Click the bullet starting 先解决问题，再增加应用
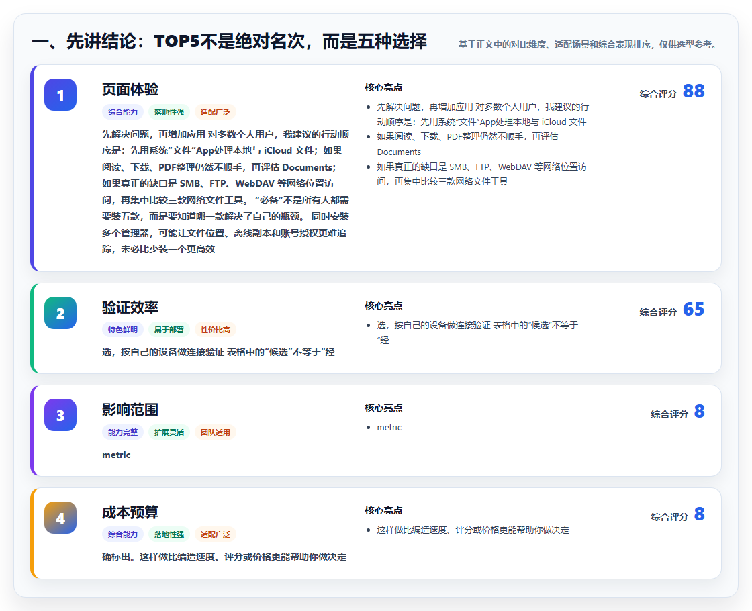Image resolution: width=752 pixels, height=611 pixels. pyautogui.click(x=483, y=114)
